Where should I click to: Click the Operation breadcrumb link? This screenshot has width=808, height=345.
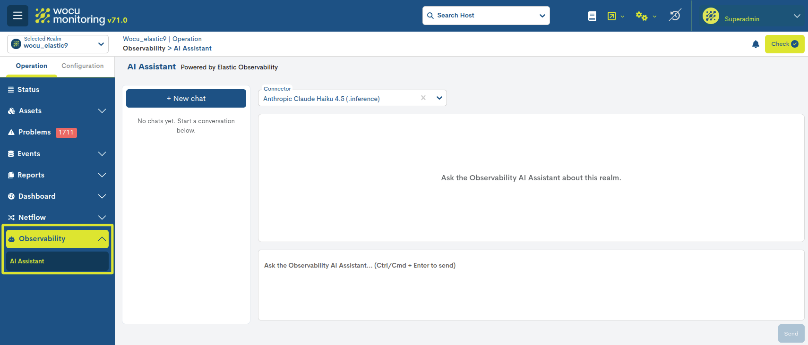(187, 39)
